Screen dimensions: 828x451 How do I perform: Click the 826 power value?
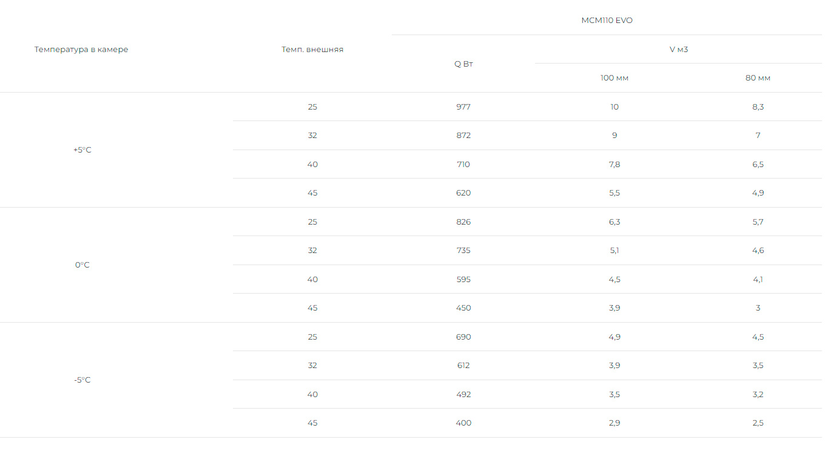pyautogui.click(x=463, y=222)
